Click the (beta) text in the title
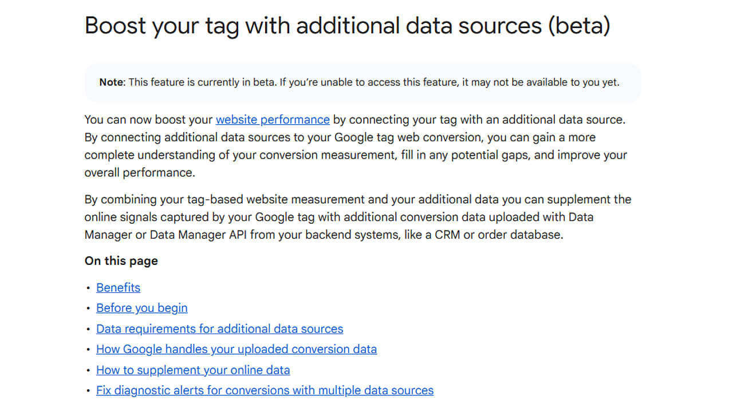 pos(579,26)
